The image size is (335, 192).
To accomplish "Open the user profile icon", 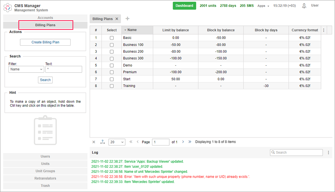I will (x=304, y=6).
